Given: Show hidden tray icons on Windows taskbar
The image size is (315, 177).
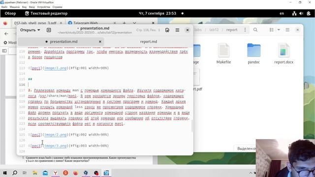Looking at the screenshot, I should [251, 173].
